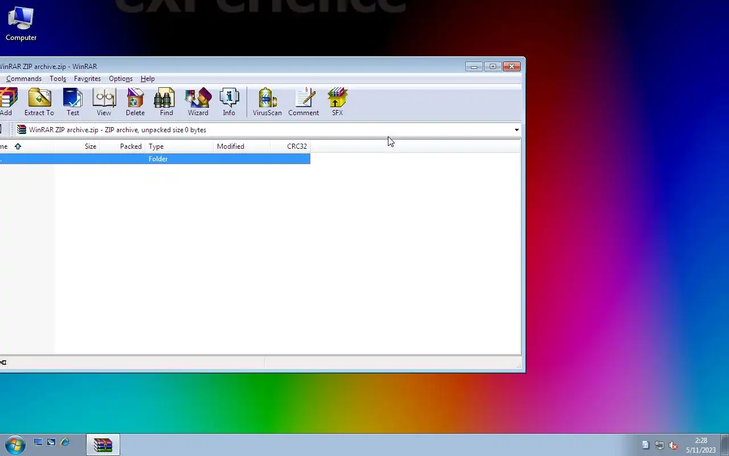Sort by the Size column header
Image resolution: width=729 pixels, height=456 pixels.
click(77, 146)
